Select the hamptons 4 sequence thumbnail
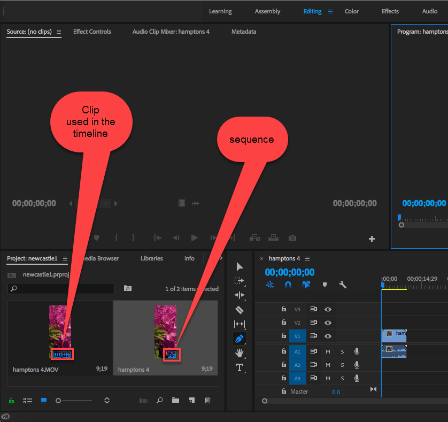Screen dimensions: 448x422 click(x=165, y=332)
